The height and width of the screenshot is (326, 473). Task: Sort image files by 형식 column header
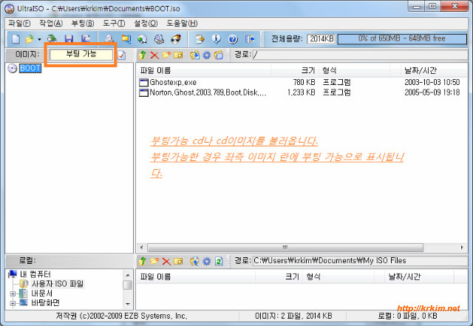354,71
